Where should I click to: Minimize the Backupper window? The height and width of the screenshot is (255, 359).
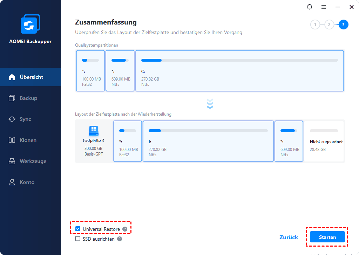[338, 7]
